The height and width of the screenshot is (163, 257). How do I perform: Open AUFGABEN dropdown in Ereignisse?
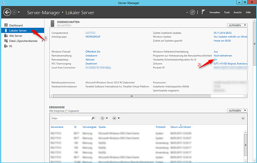pos(237,110)
